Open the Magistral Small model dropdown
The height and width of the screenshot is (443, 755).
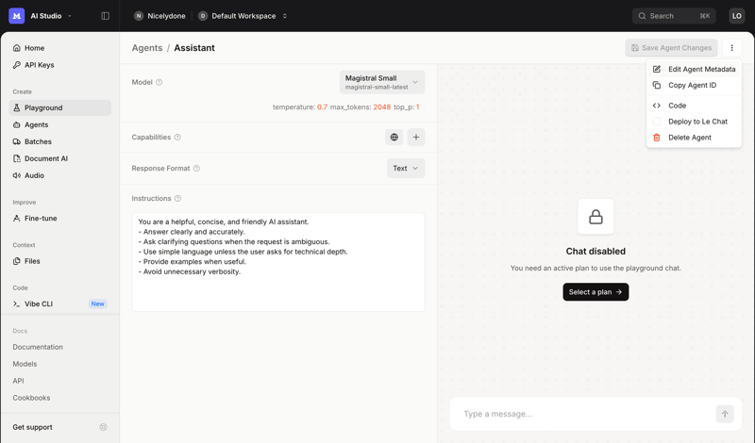click(x=382, y=82)
